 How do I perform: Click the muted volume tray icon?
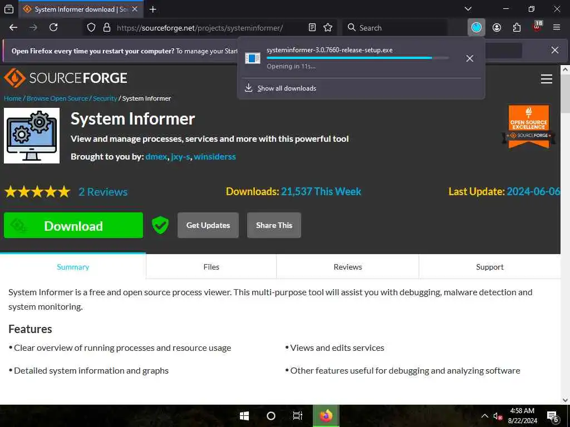497,416
